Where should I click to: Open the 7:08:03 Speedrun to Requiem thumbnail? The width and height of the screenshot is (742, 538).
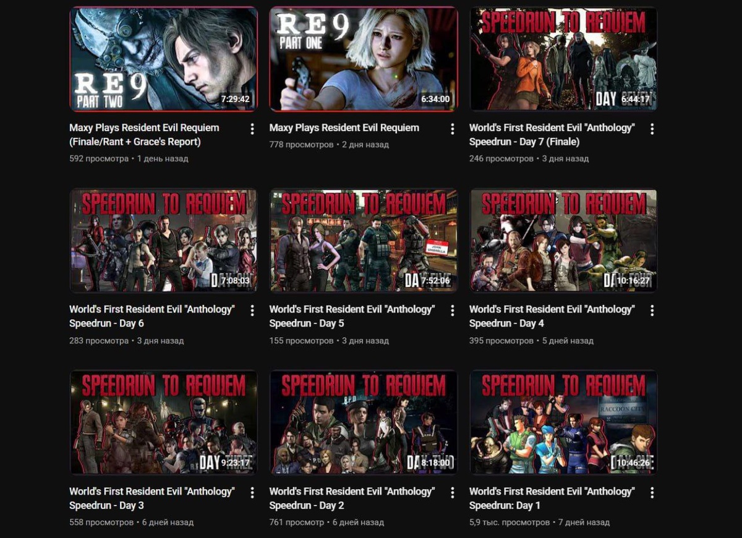coord(163,240)
